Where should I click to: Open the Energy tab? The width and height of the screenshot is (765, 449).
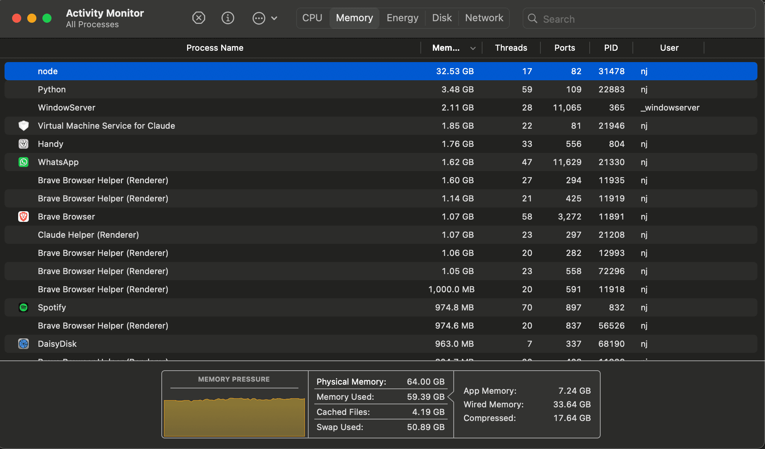click(x=403, y=18)
